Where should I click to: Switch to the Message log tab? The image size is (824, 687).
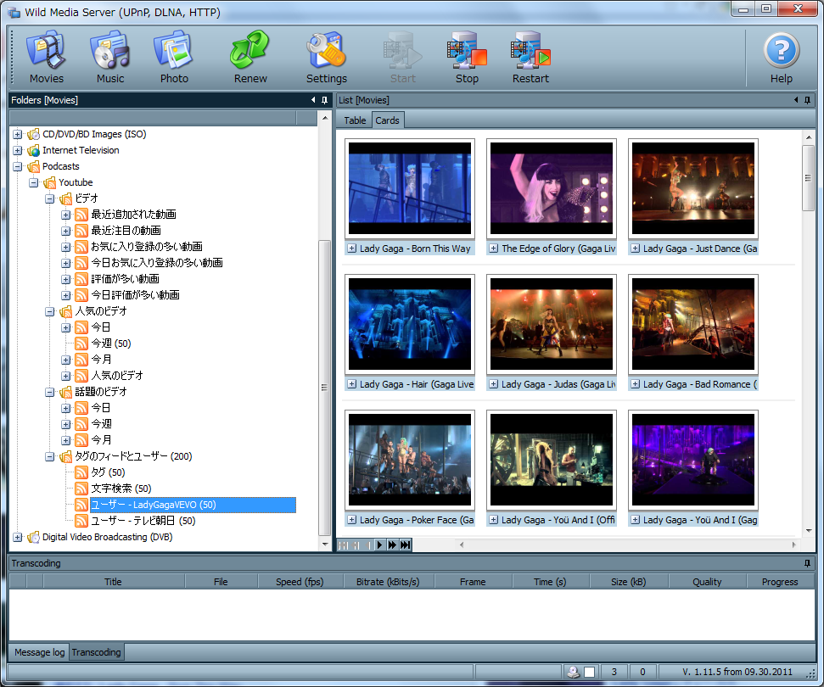click(x=39, y=652)
